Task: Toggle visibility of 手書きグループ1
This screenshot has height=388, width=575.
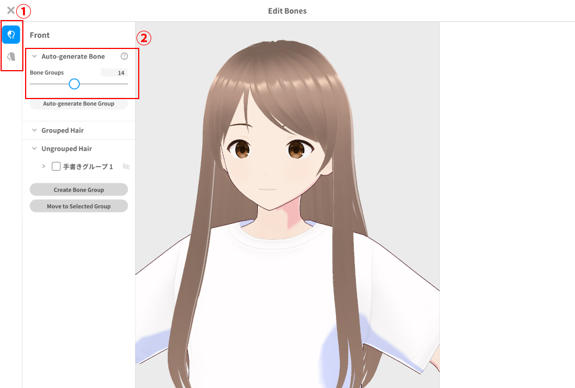Action: click(126, 166)
